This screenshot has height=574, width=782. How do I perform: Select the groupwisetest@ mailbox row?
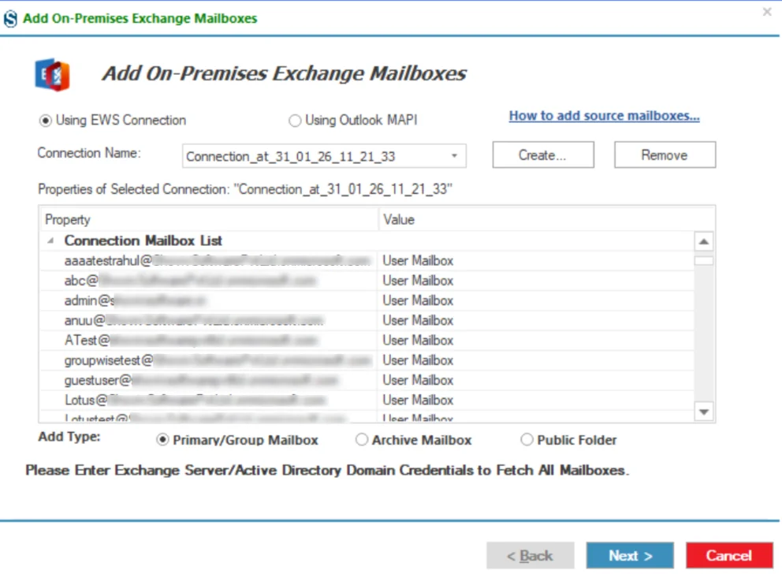(367, 360)
